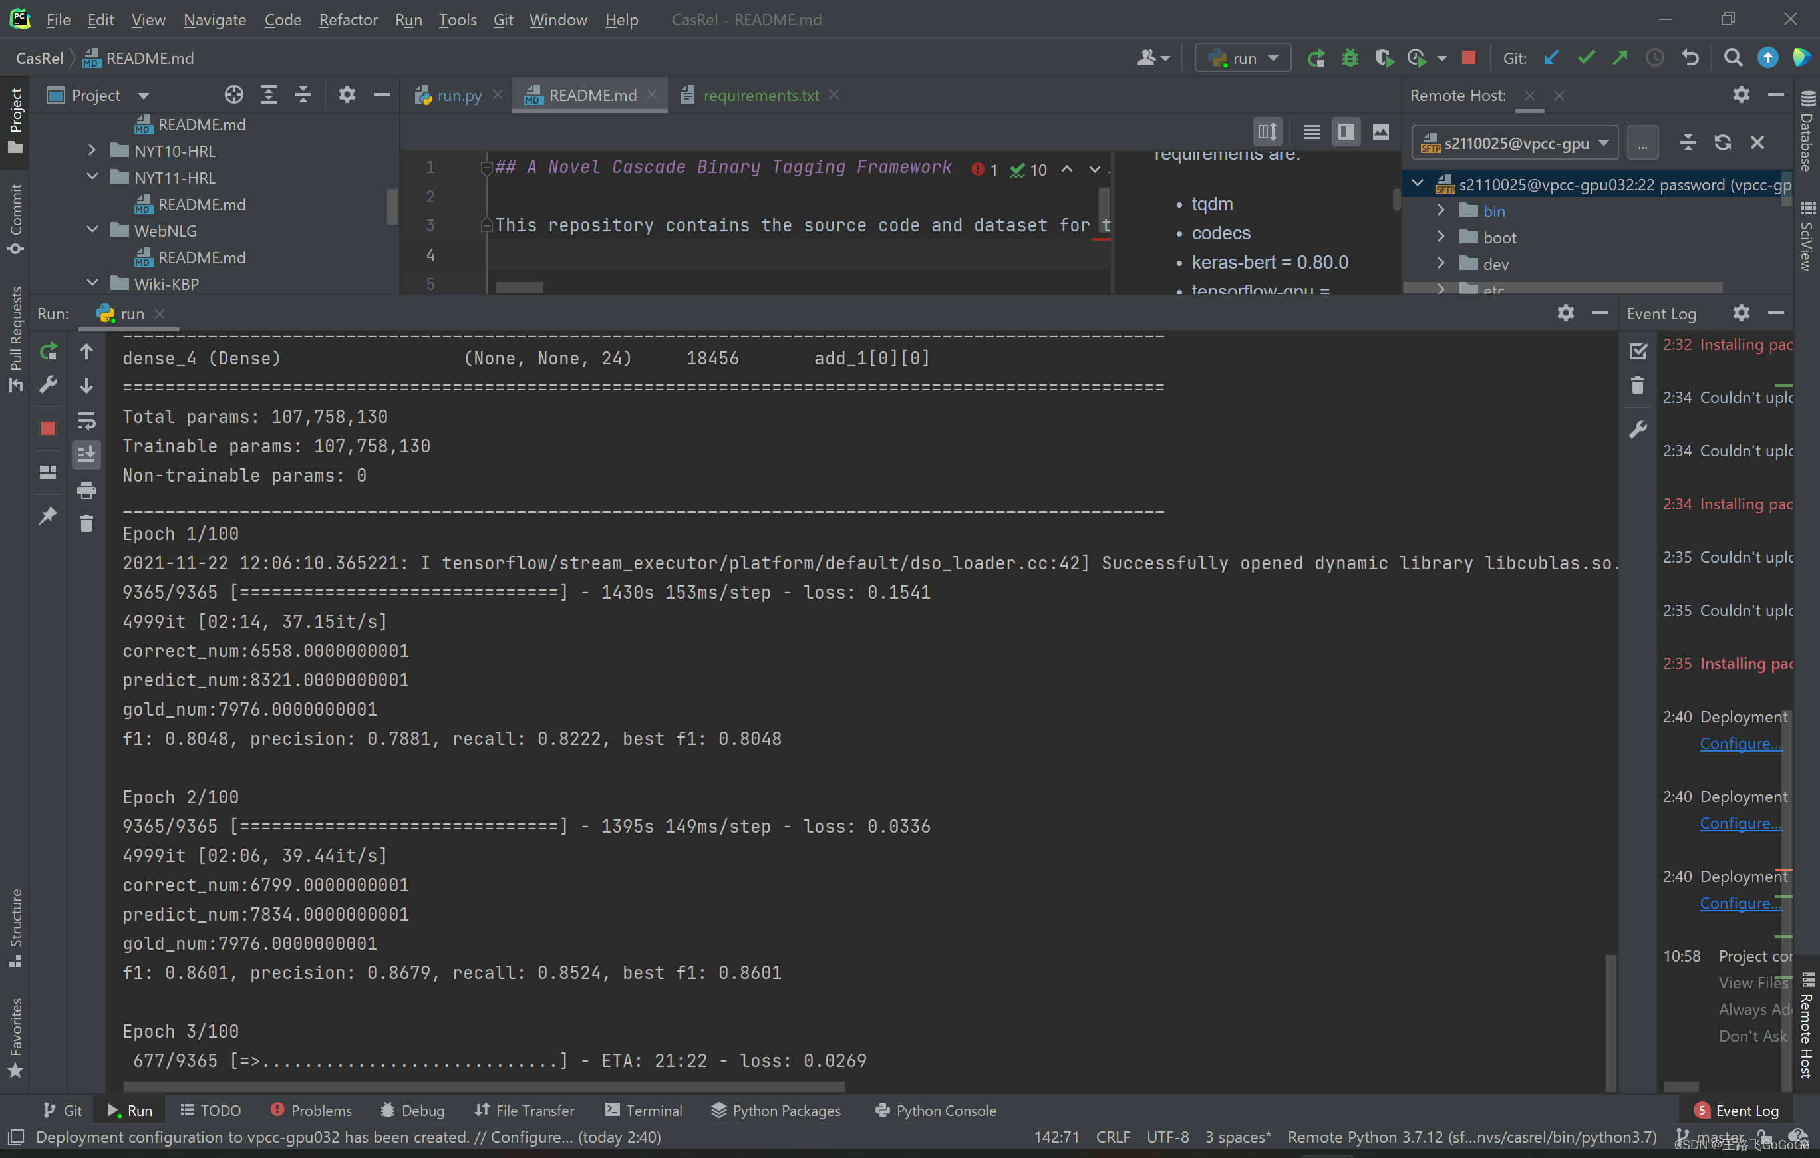Screen dimensions: 1820x1158
Task: Open the run configuration dropdown
Action: coord(1243,59)
